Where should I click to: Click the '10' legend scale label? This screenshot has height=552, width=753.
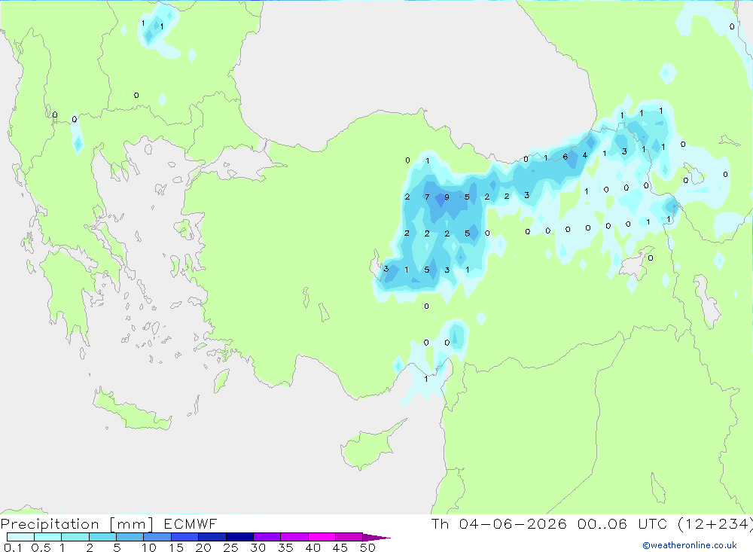(149, 547)
